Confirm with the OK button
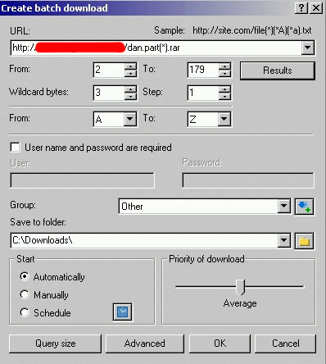 (x=220, y=344)
